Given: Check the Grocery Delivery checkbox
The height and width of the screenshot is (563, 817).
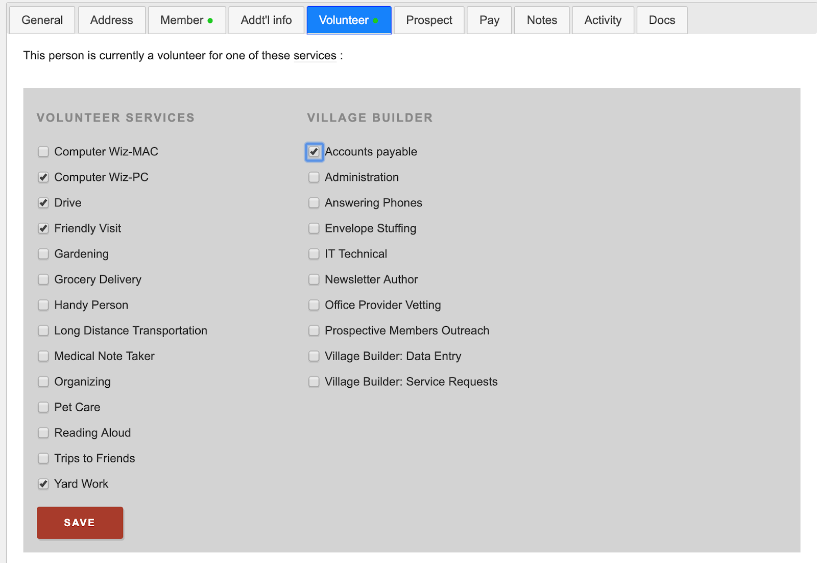Looking at the screenshot, I should point(43,279).
